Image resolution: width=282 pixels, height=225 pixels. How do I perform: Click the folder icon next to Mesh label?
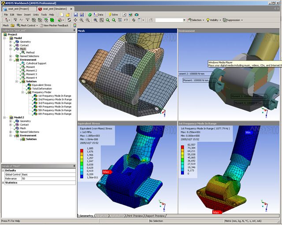12,26
